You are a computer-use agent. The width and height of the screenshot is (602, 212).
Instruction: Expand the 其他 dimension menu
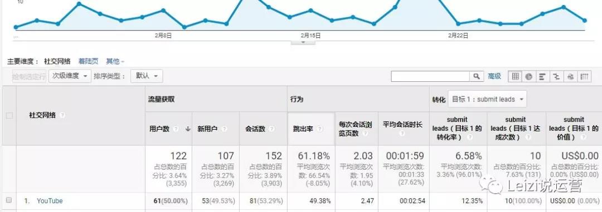pos(115,61)
